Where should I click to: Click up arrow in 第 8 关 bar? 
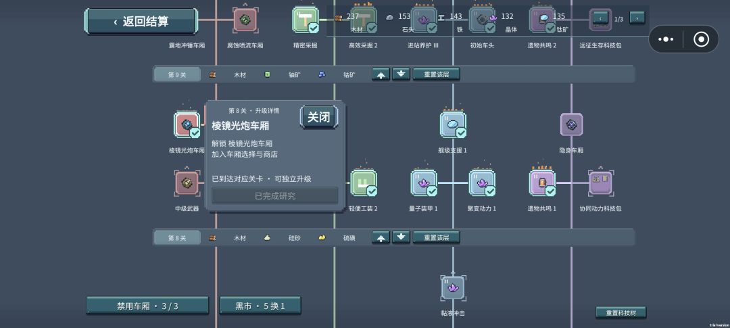[x=381, y=237]
